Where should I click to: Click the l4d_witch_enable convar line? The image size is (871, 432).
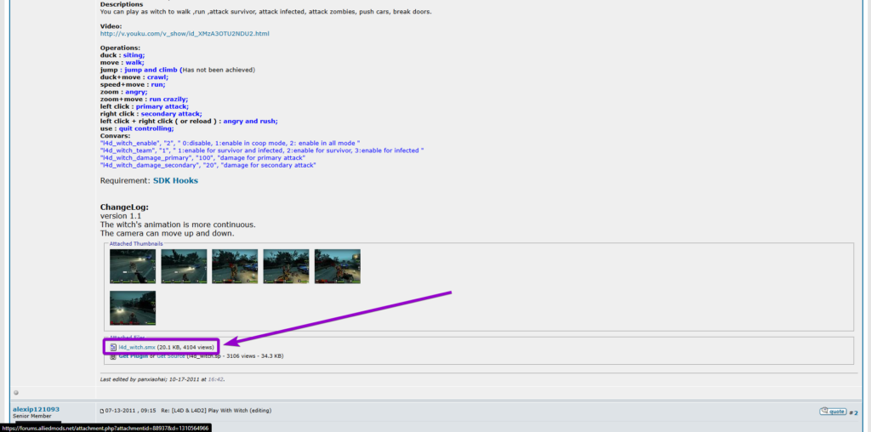point(230,143)
